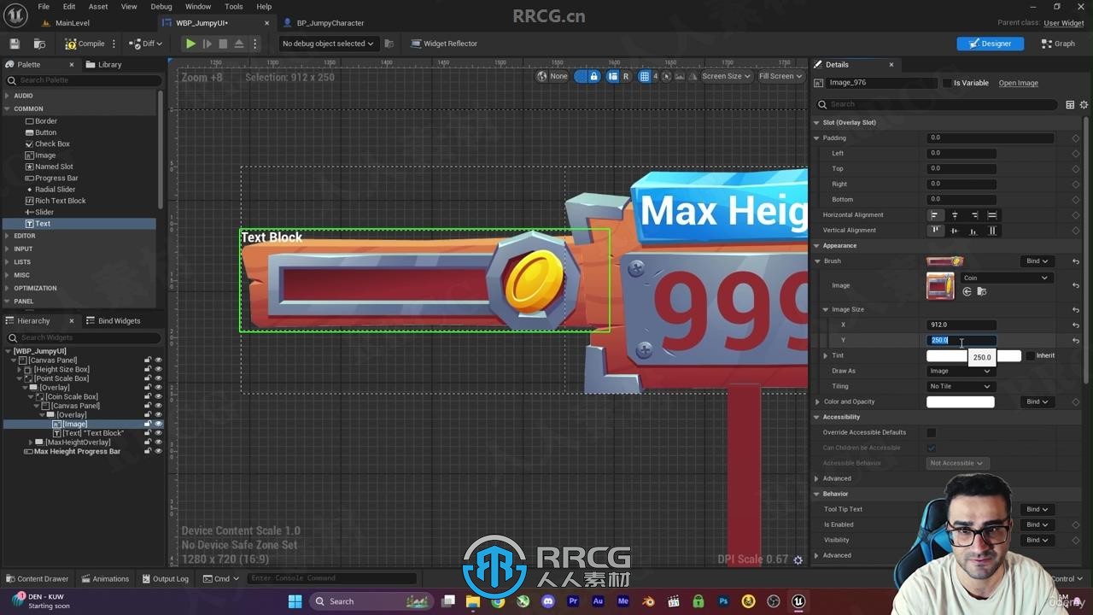Enable the Is Variable checkbox
This screenshot has width=1093, height=615.
click(947, 83)
